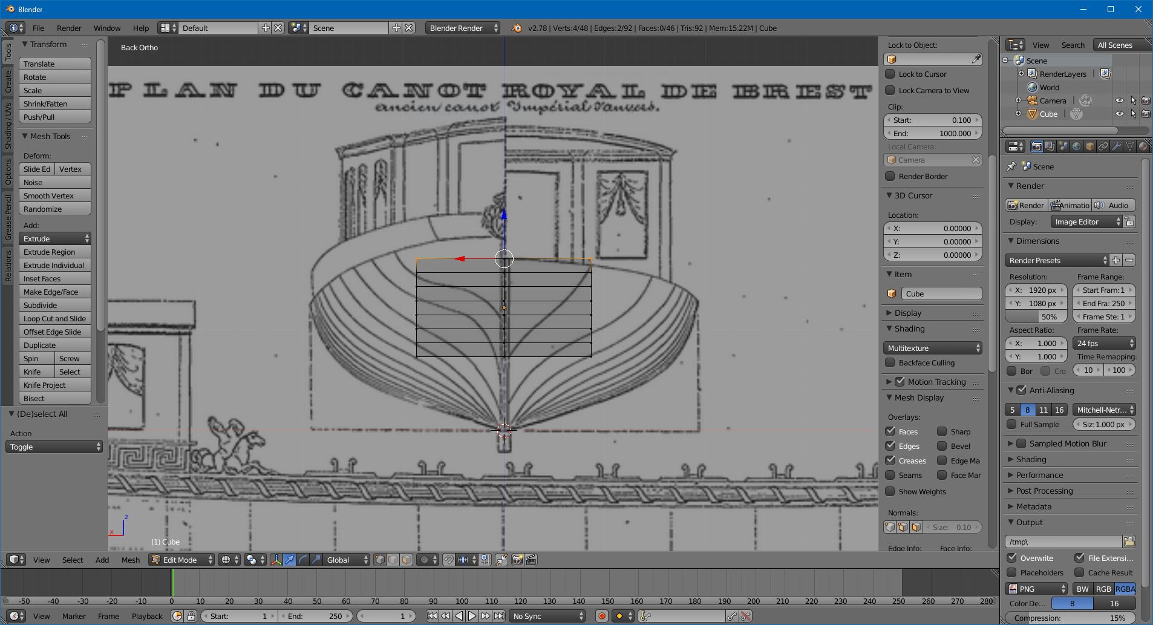Open the Render menu in top bar
1153x625 pixels.
(x=69, y=28)
